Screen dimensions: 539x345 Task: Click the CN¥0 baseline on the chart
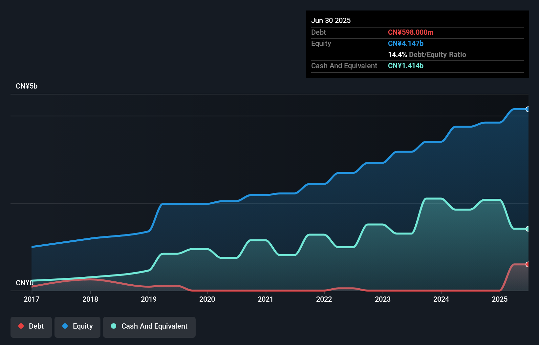coord(25,283)
